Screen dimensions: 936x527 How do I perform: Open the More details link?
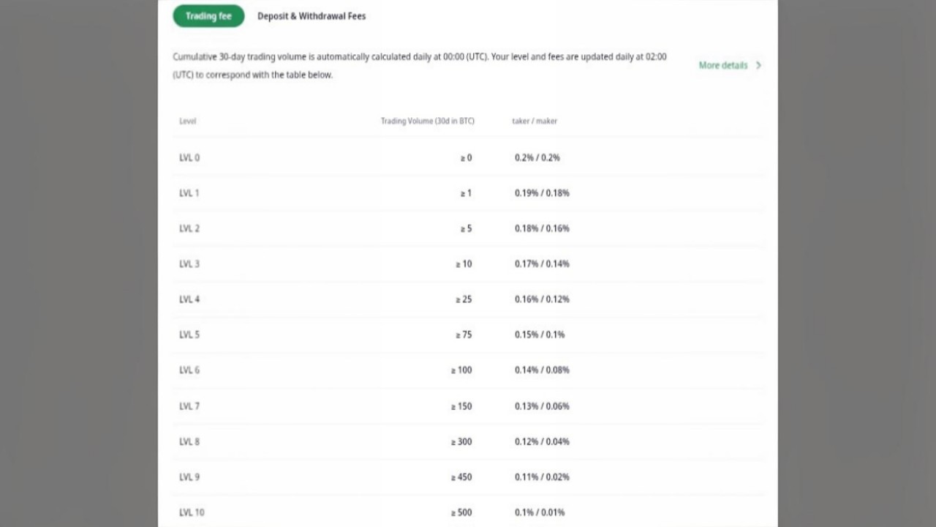[723, 65]
